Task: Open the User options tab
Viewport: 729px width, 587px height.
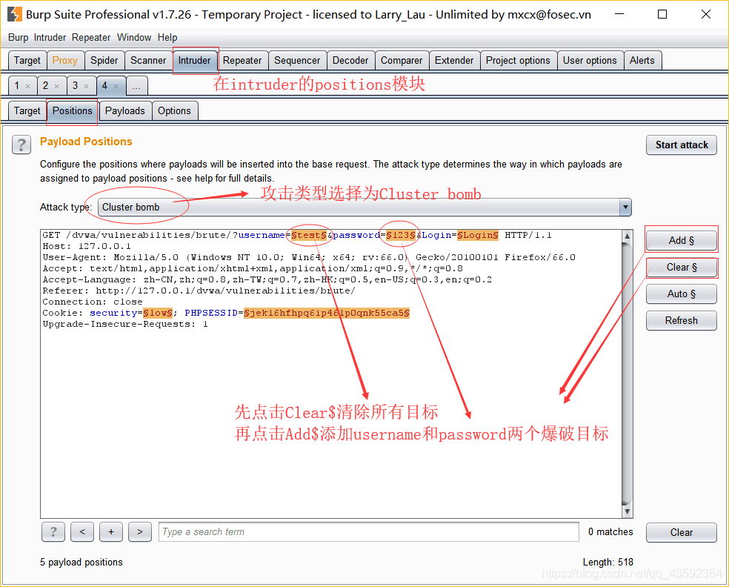Action: pos(590,61)
